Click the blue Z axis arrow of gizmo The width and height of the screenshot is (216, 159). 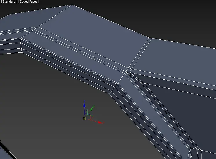(x=84, y=105)
